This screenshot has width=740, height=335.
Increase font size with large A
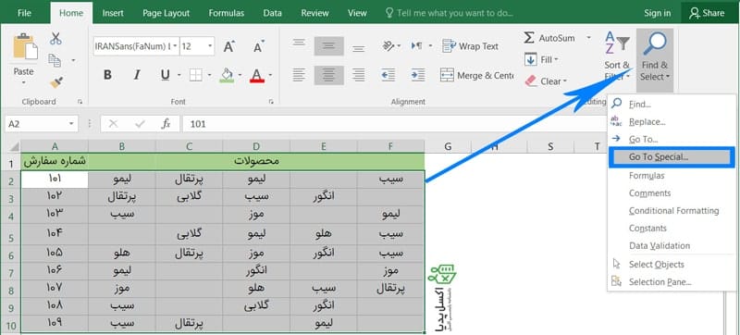pos(229,46)
